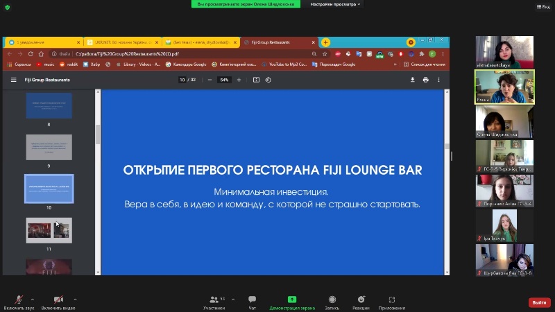
Task: Select page 8 thumbnail
Action: (x=49, y=106)
